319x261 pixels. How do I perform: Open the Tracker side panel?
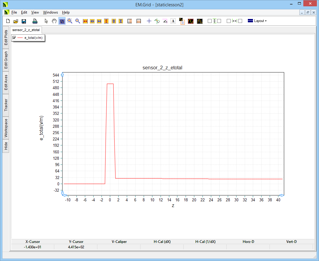coord(6,105)
